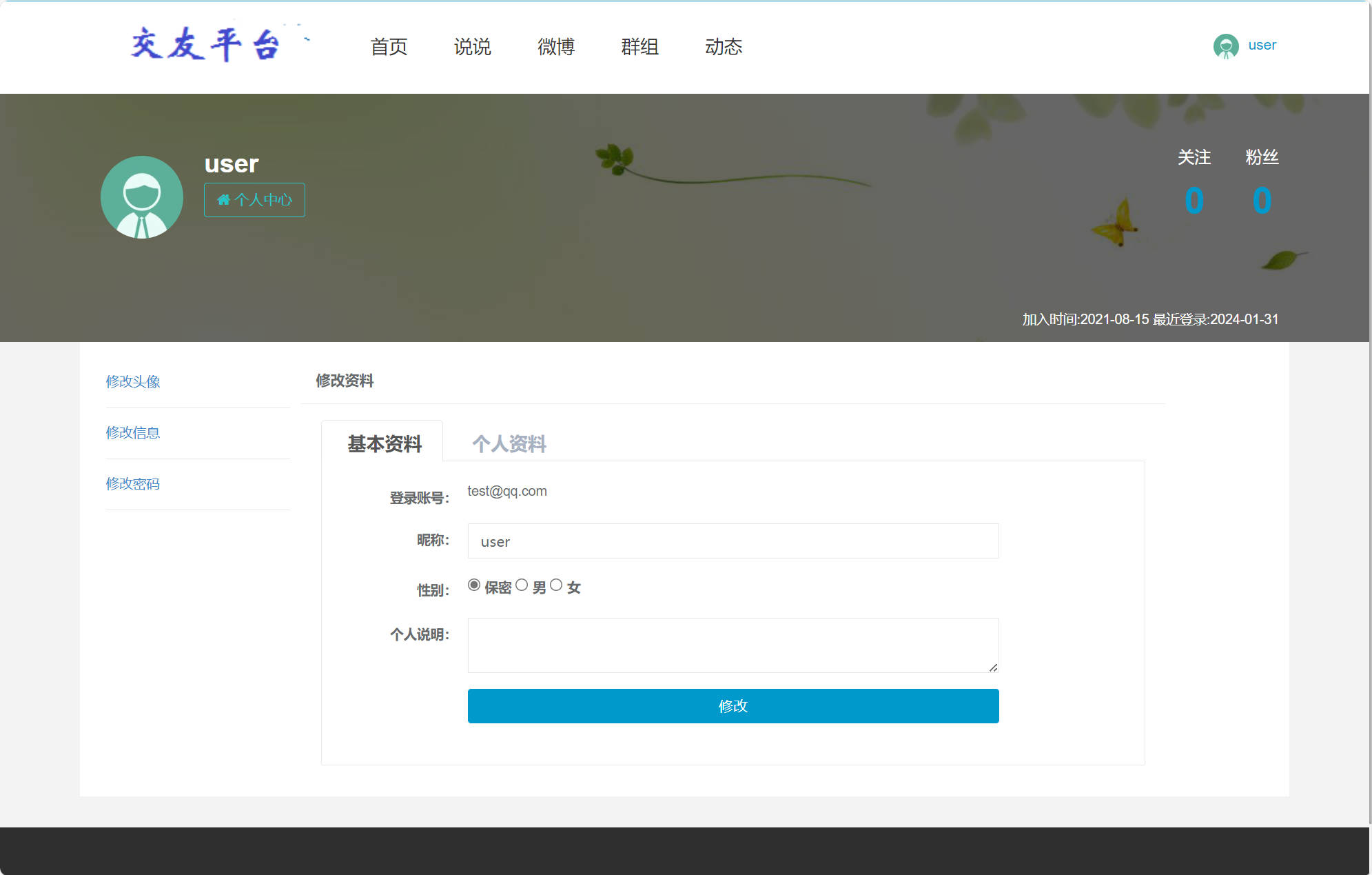This screenshot has width=1372, height=875.
Task: Click the 个人中心 button
Action: pyautogui.click(x=254, y=200)
